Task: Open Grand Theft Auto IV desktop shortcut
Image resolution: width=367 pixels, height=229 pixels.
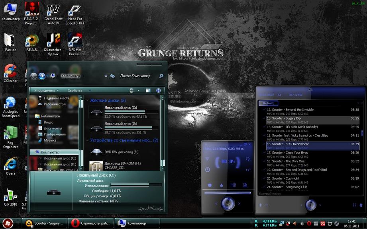Action: [x=53, y=14]
